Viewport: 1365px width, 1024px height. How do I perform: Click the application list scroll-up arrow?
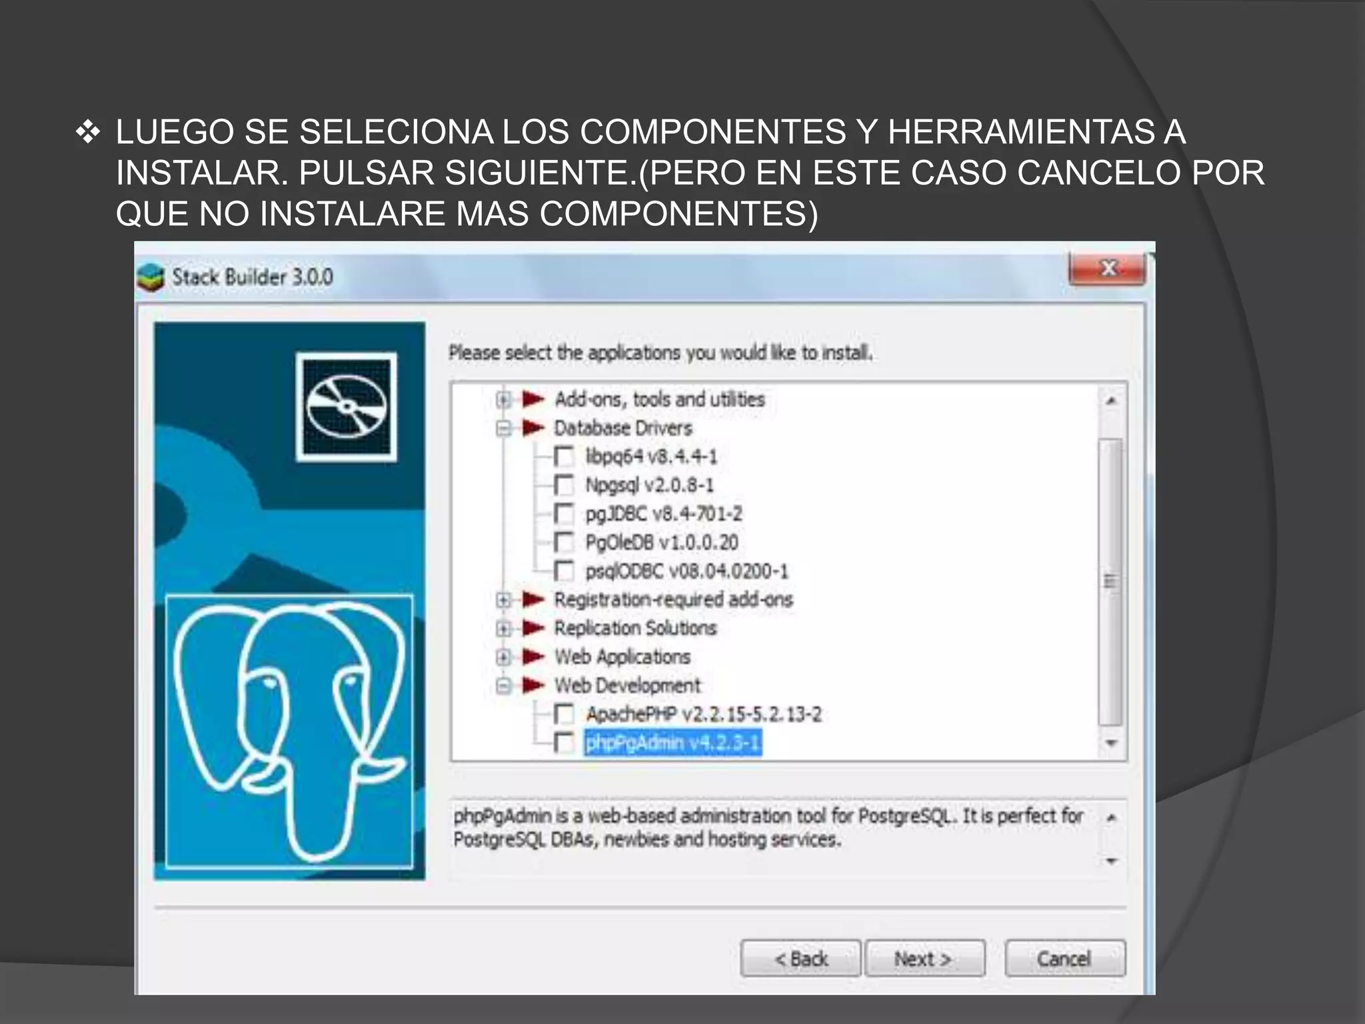coord(1111,401)
